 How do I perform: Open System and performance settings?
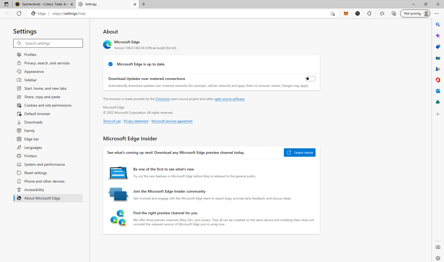pos(48,164)
